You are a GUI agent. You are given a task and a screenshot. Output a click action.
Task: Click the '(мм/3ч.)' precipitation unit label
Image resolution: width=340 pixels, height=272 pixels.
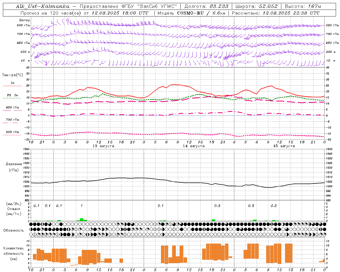14,204
